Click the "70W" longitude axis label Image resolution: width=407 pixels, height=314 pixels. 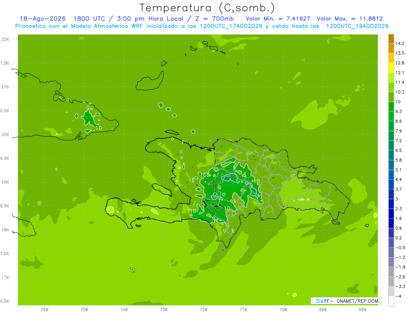point(283,310)
